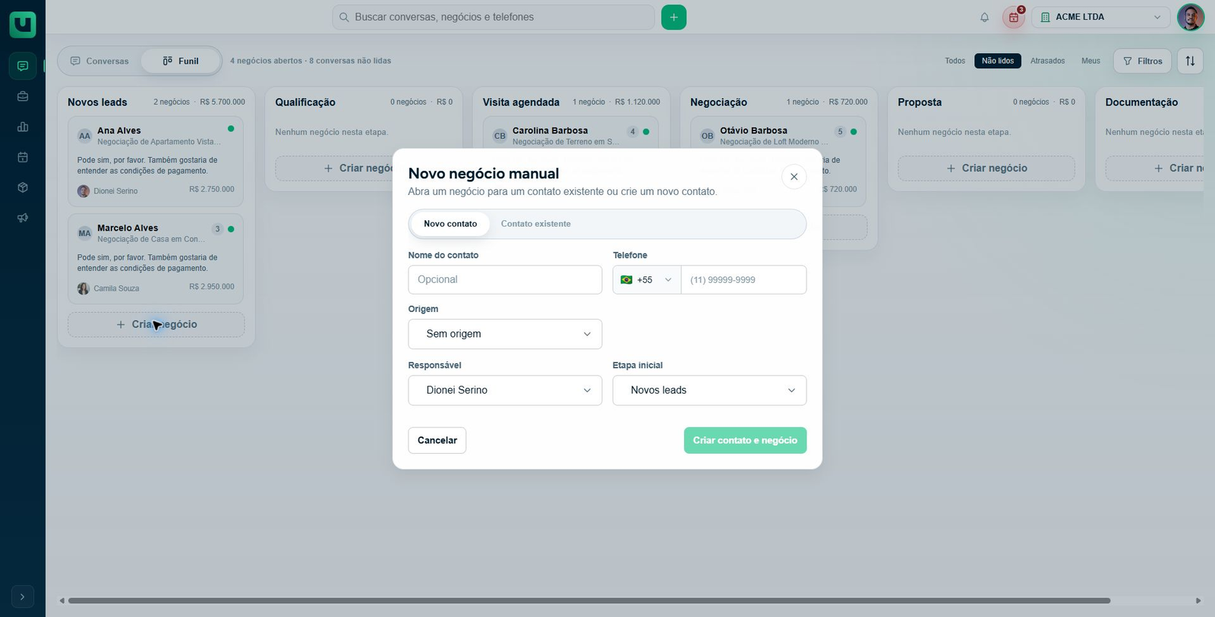Open the conversations chat sidebar icon
The image size is (1215, 617).
click(x=23, y=66)
